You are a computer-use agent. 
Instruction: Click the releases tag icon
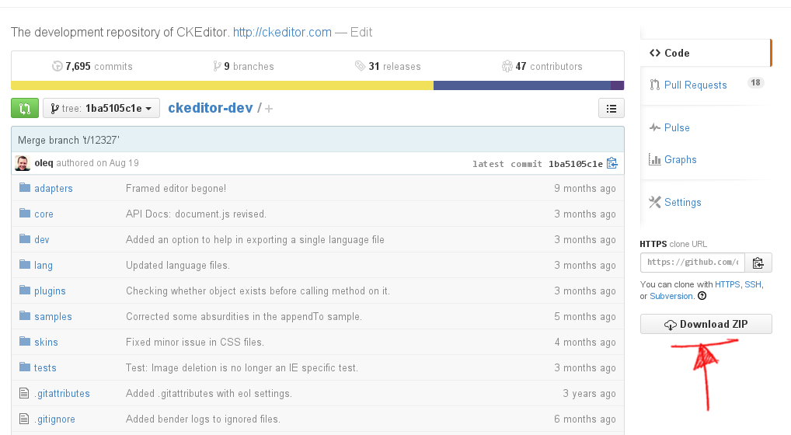pos(361,66)
